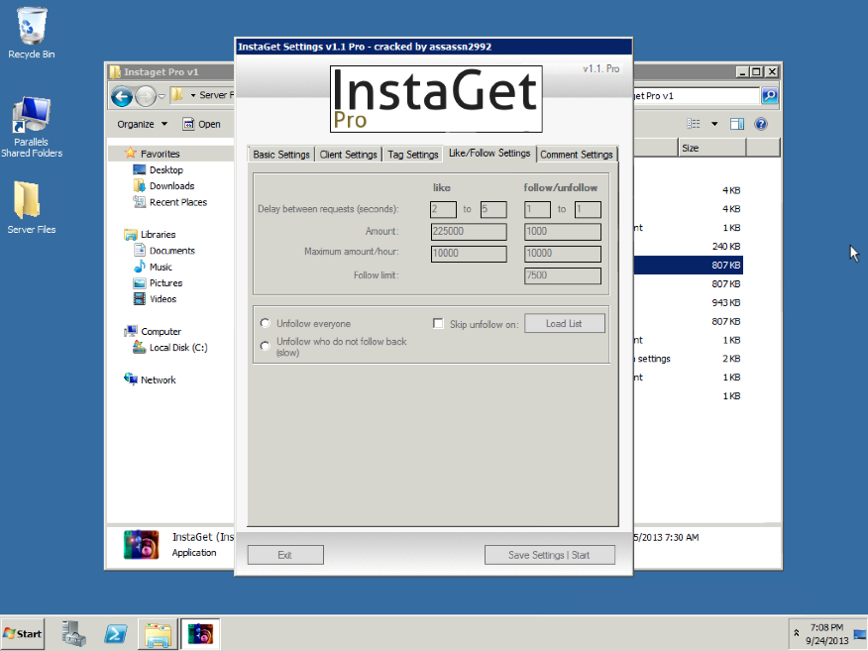Expand the view options dropdown arrow
The image size is (868, 651).
click(x=714, y=124)
